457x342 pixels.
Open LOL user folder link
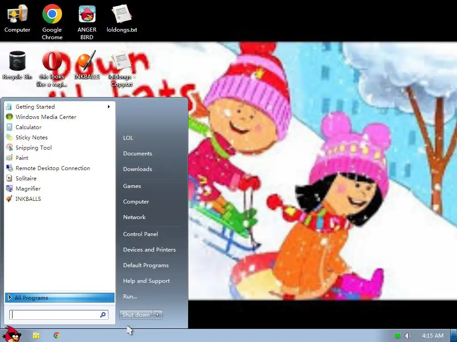click(128, 138)
